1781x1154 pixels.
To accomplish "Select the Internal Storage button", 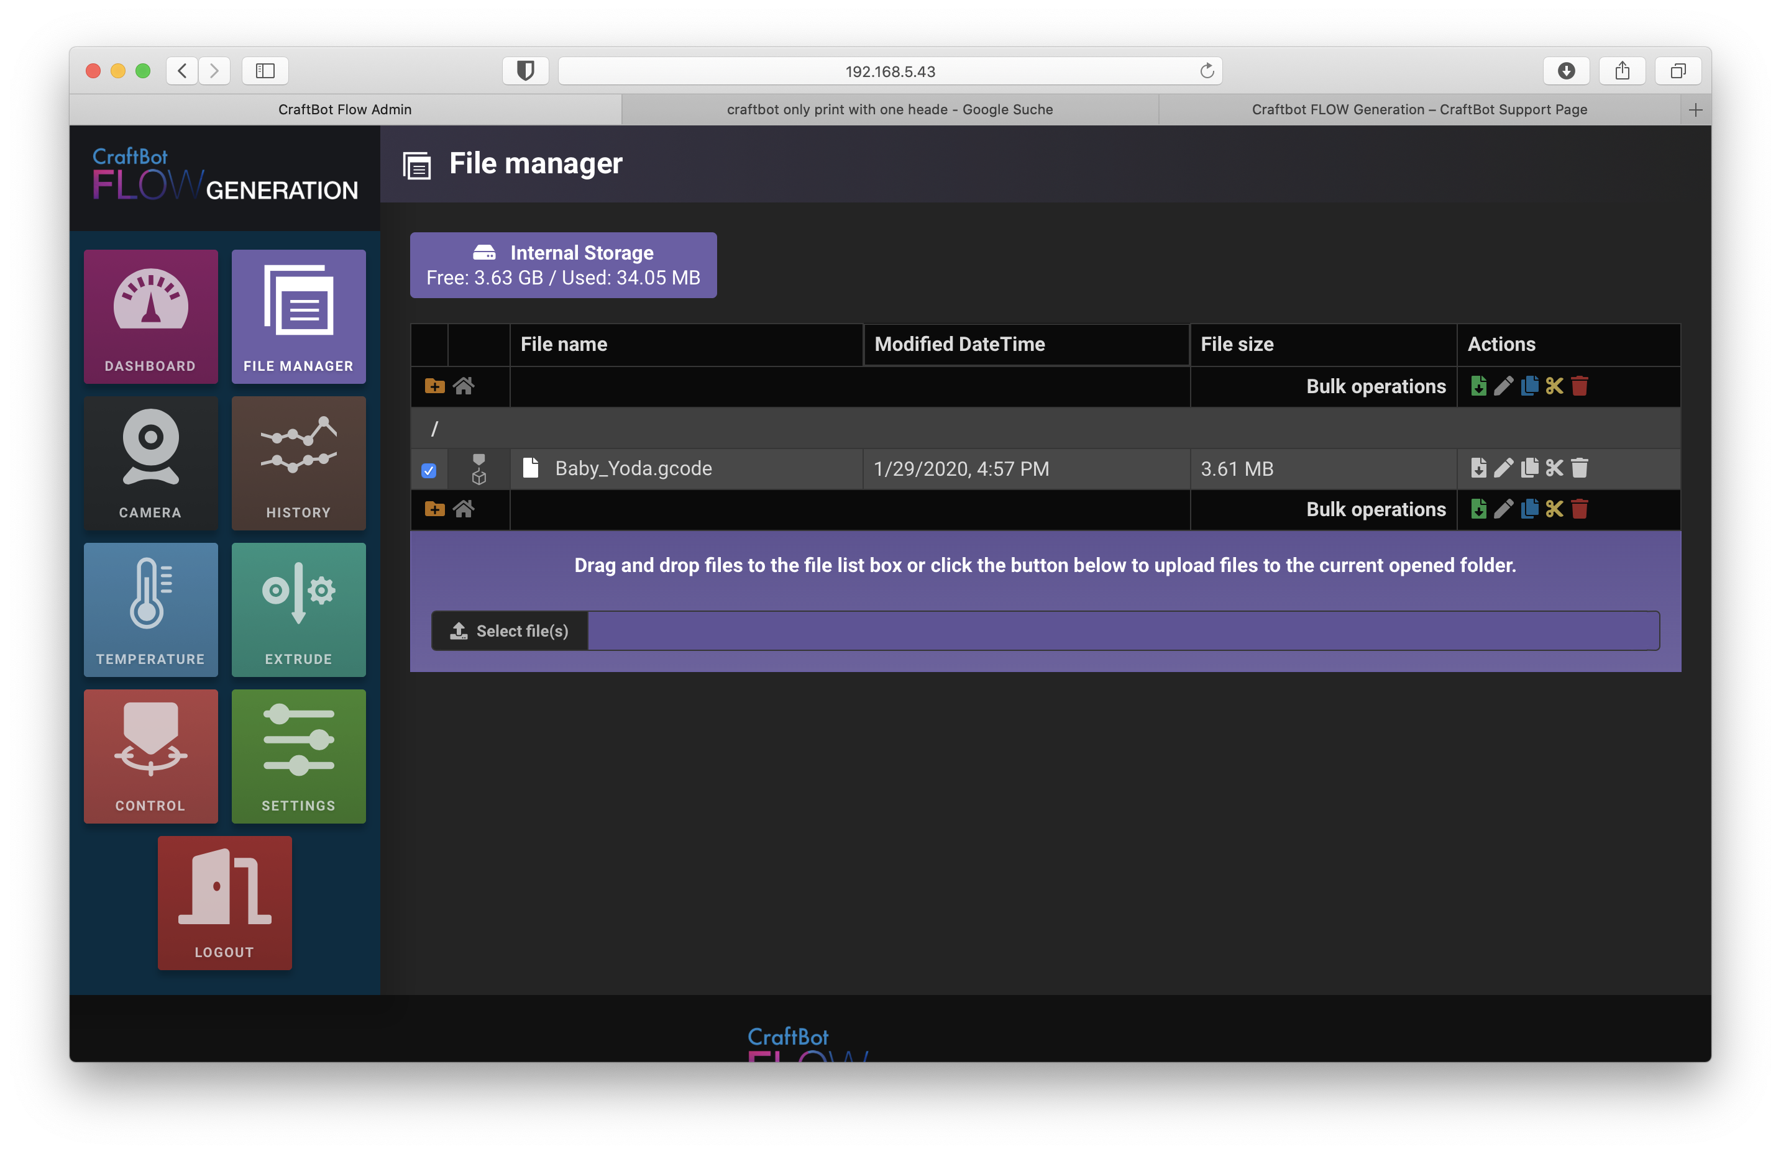I will click(x=564, y=265).
